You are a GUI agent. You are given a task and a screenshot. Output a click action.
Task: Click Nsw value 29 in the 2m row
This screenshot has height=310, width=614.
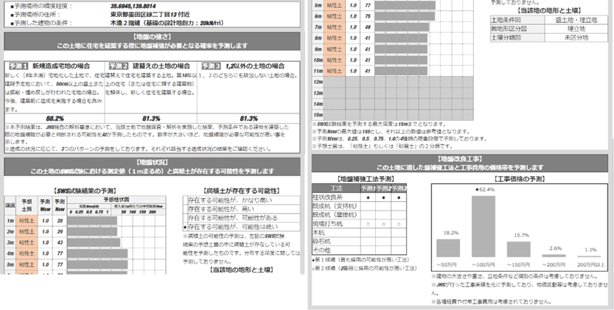[60, 232]
